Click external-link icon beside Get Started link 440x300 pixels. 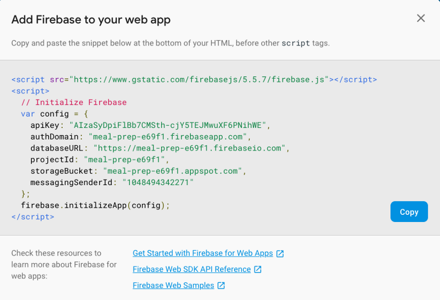[280, 253]
